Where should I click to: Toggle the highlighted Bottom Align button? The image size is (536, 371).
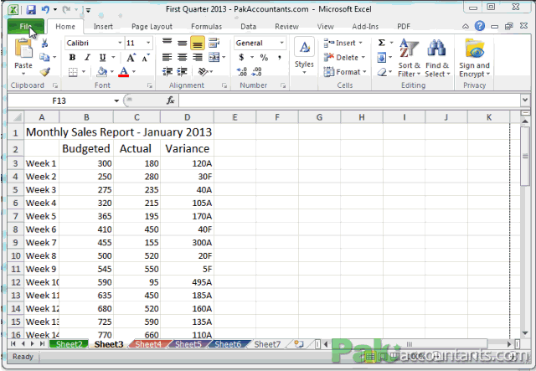point(198,43)
